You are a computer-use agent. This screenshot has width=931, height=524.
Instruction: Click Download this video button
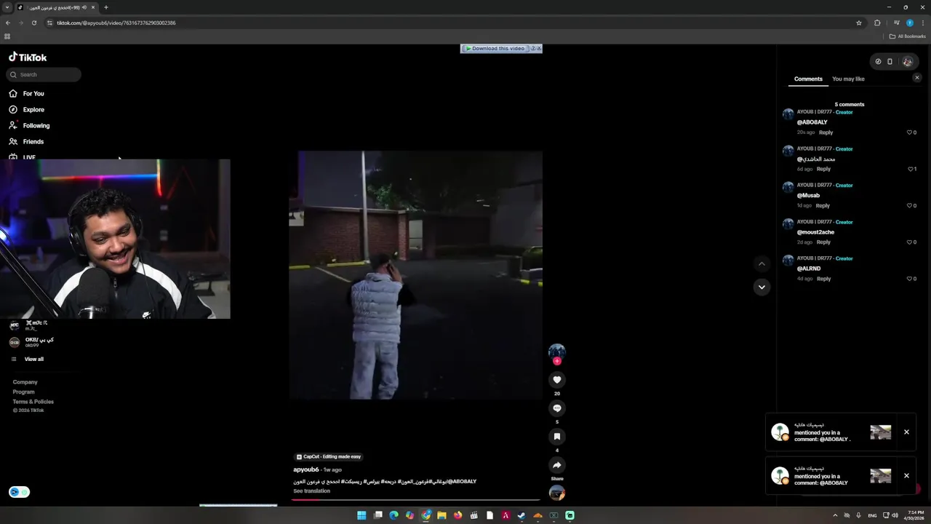[x=496, y=49]
